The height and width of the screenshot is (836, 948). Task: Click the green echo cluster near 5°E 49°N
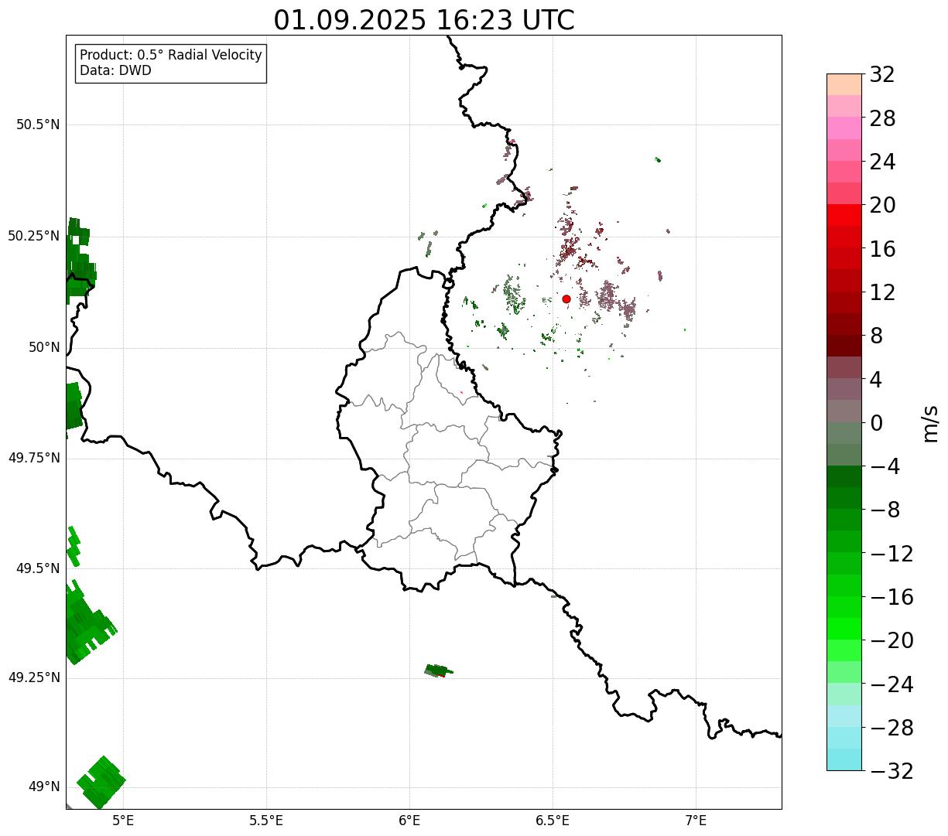101,782
